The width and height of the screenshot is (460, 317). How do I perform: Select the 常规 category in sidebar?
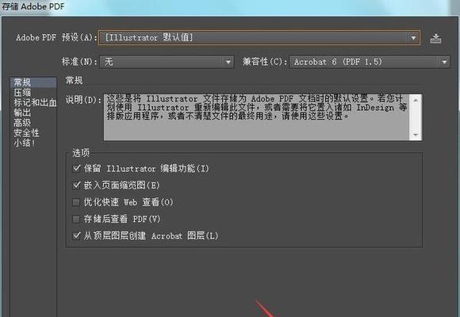[x=33, y=82]
